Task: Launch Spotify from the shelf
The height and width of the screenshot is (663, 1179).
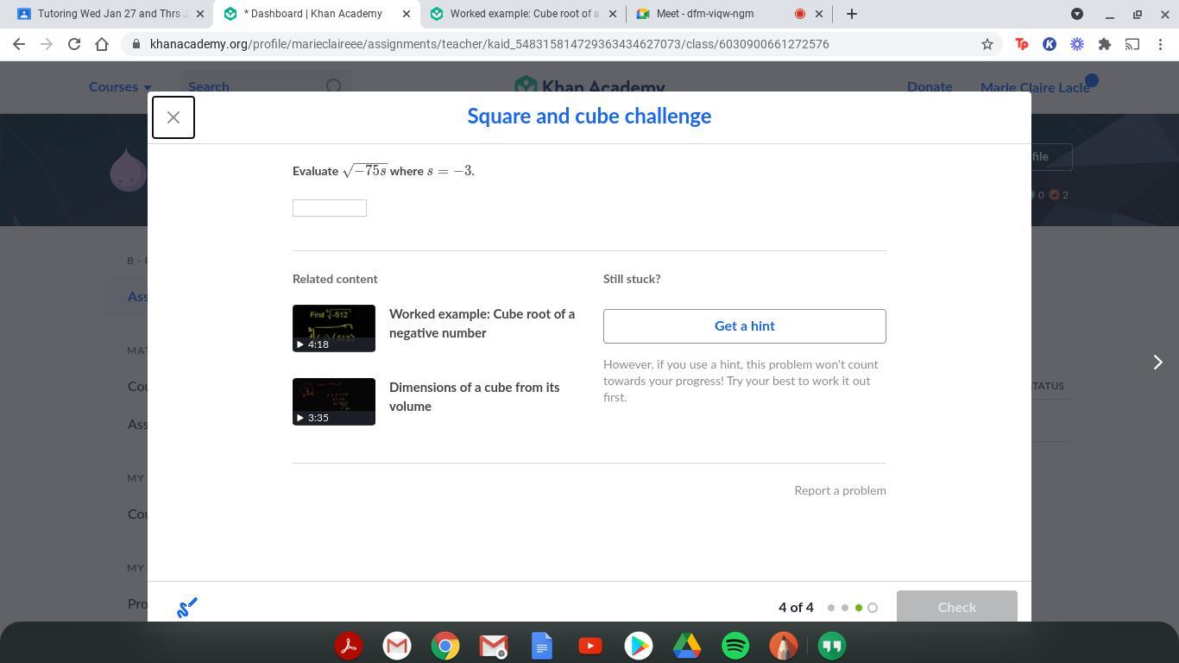Action: (x=735, y=646)
